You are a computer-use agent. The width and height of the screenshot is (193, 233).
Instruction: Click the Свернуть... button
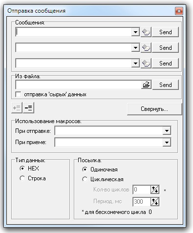154,109
